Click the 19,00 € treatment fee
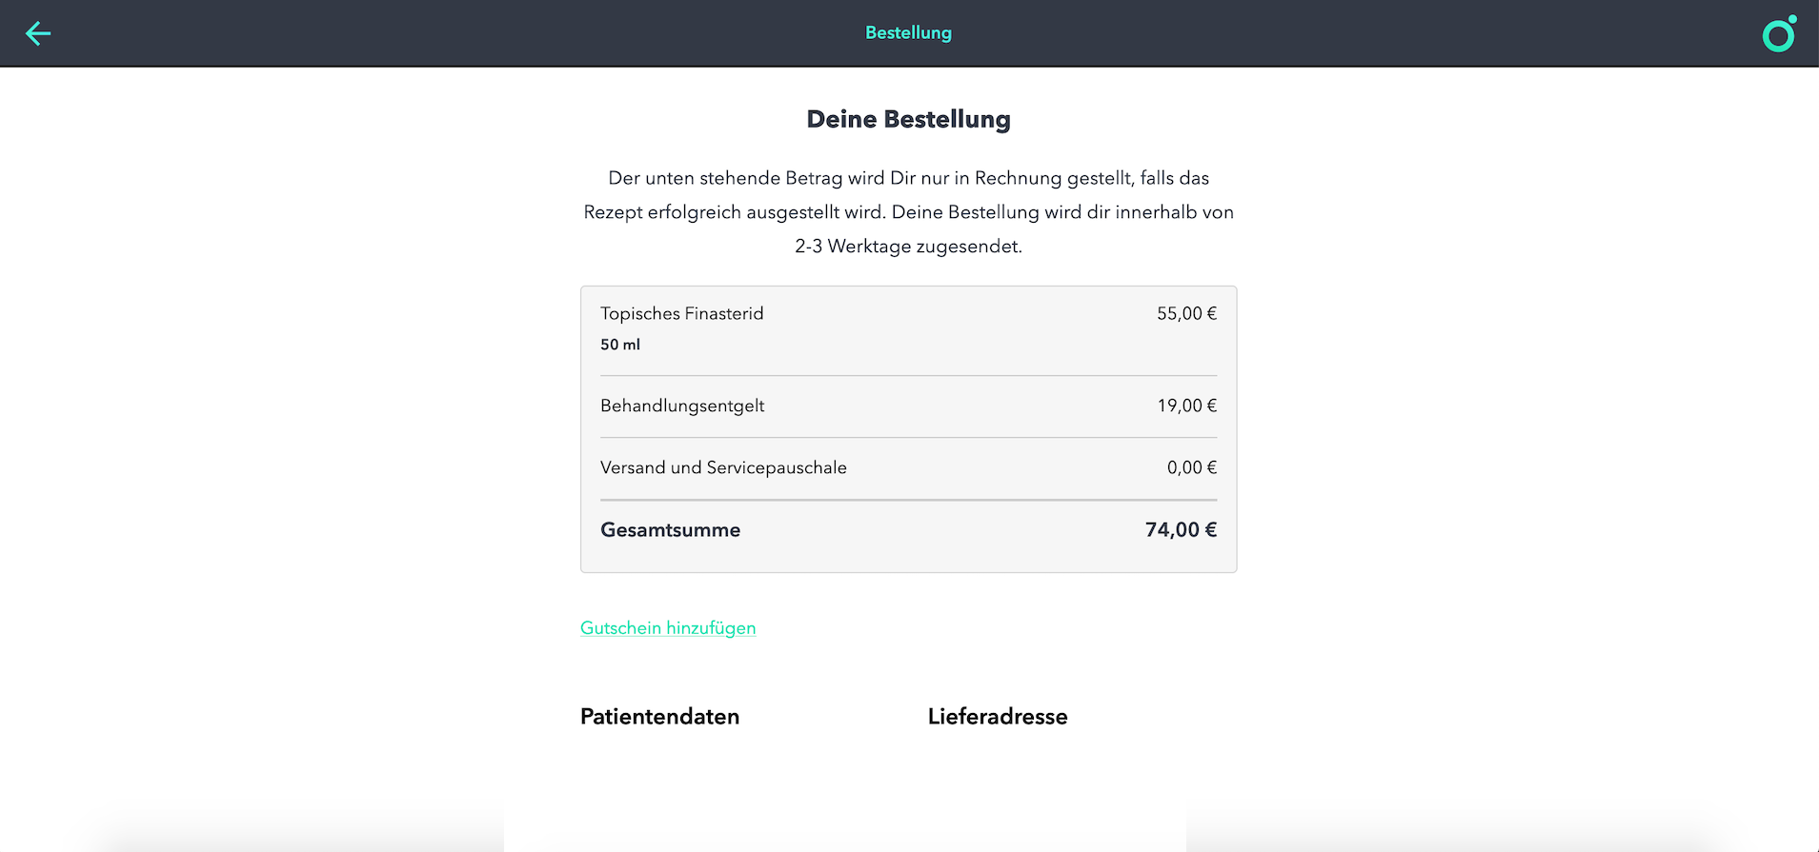 (x=1186, y=406)
